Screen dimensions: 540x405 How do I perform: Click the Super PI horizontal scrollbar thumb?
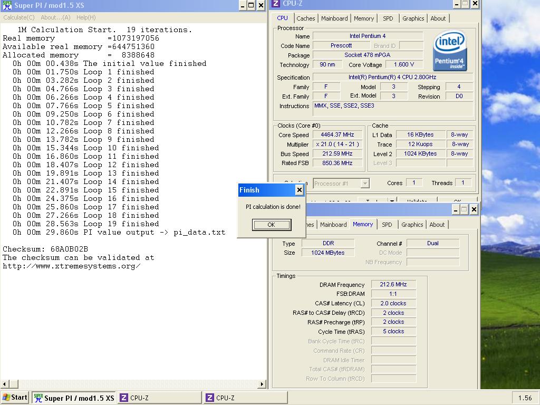(x=14, y=384)
